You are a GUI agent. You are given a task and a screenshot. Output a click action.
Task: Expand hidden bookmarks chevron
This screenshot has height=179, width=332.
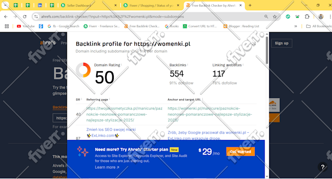[x=295, y=26]
